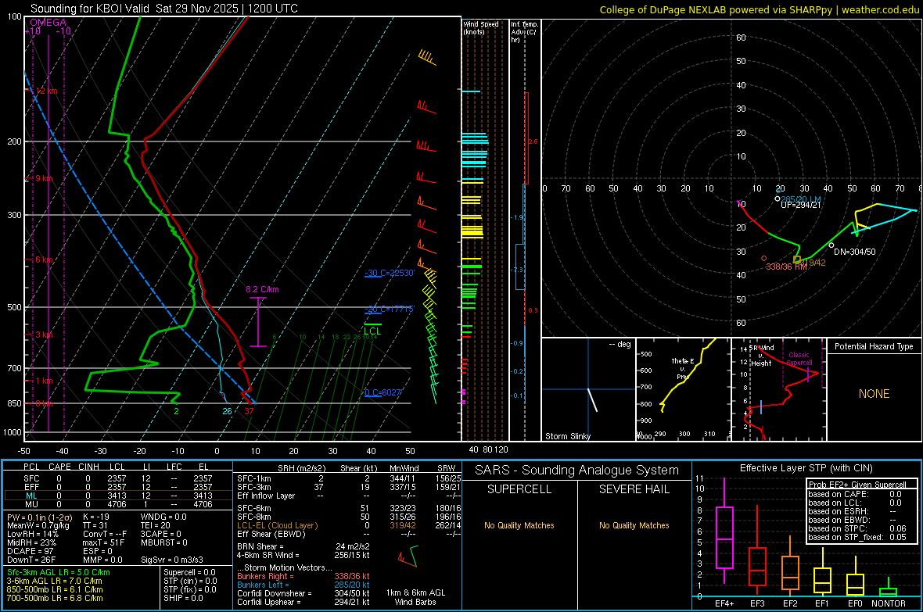Click the 0 C=6027' freezing level label
Image resolution: width=923 pixels, height=612 pixels.
tap(383, 392)
